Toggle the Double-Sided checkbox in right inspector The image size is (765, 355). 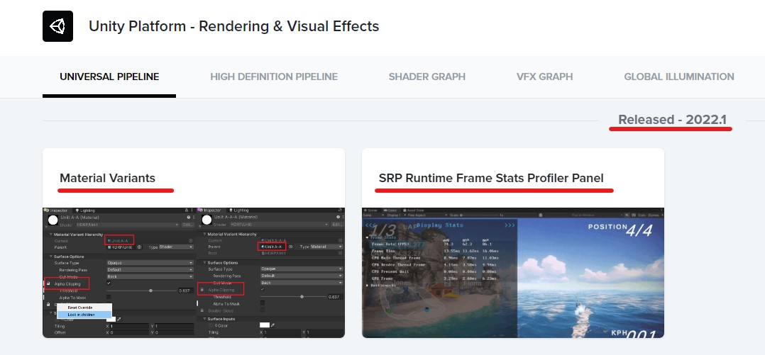(263, 310)
